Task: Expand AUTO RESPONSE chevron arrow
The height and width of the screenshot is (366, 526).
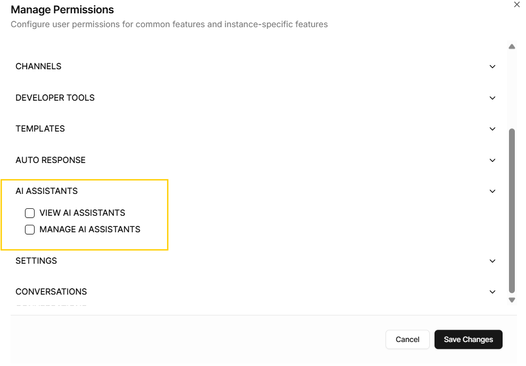Action: [x=492, y=160]
